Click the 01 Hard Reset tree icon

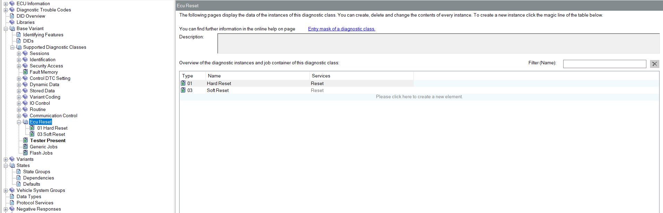click(32, 128)
